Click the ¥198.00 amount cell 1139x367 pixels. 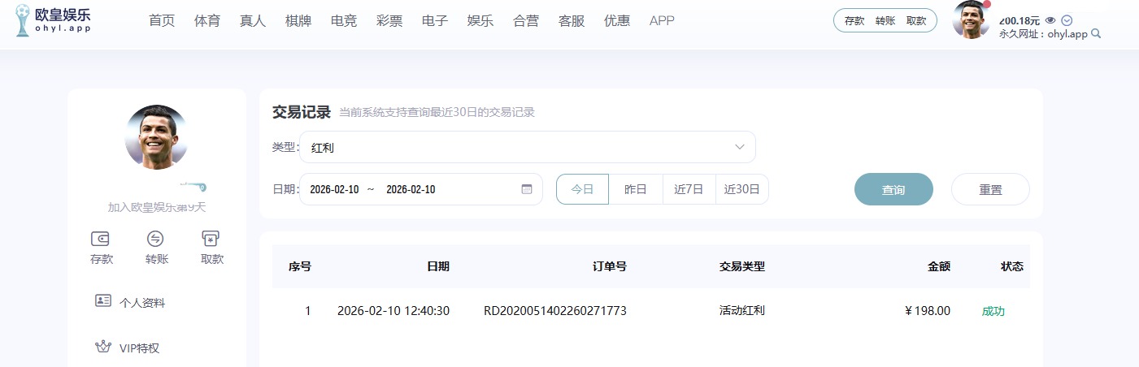pyautogui.click(x=927, y=311)
